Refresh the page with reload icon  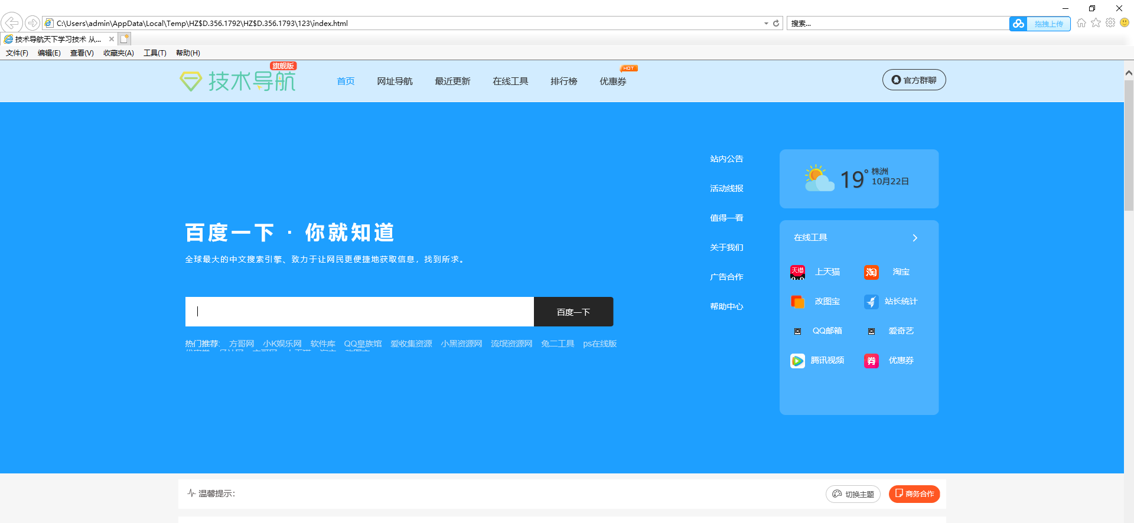[x=776, y=24]
